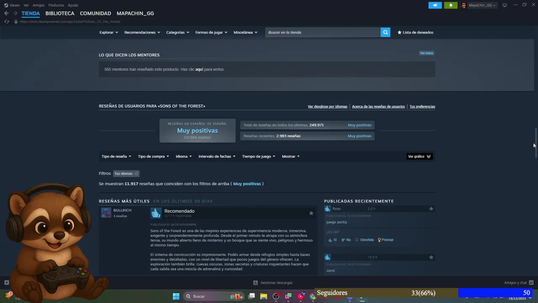Open Tiempo de juego filter

pyautogui.click(x=258, y=157)
